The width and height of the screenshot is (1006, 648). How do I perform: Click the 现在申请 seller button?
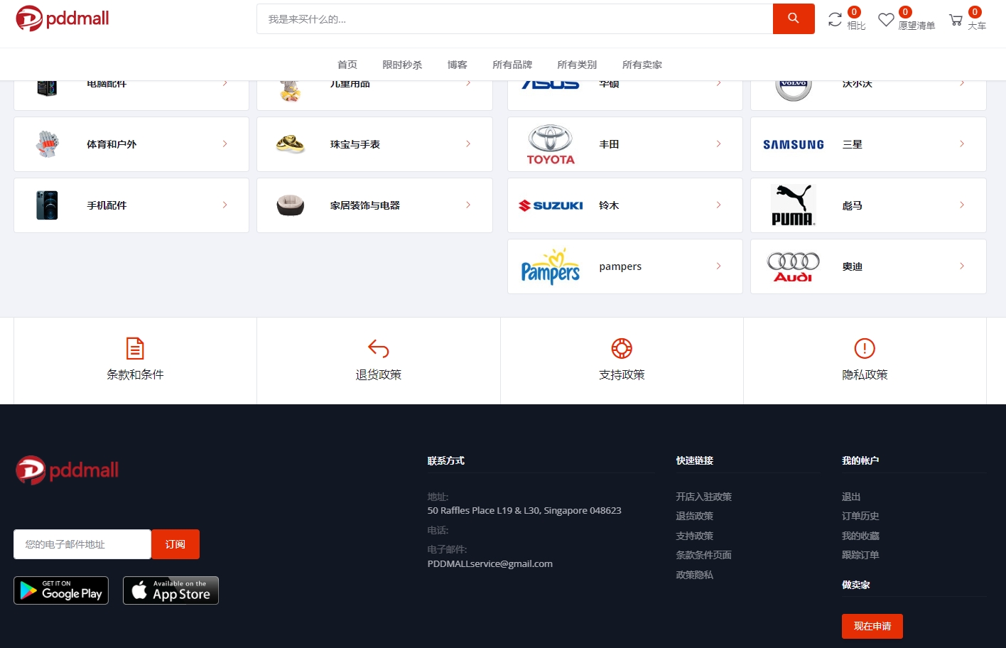(872, 626)
